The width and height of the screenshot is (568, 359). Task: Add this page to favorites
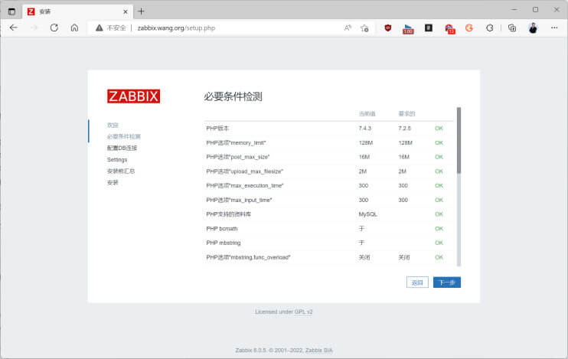click(x=364, y=28)
